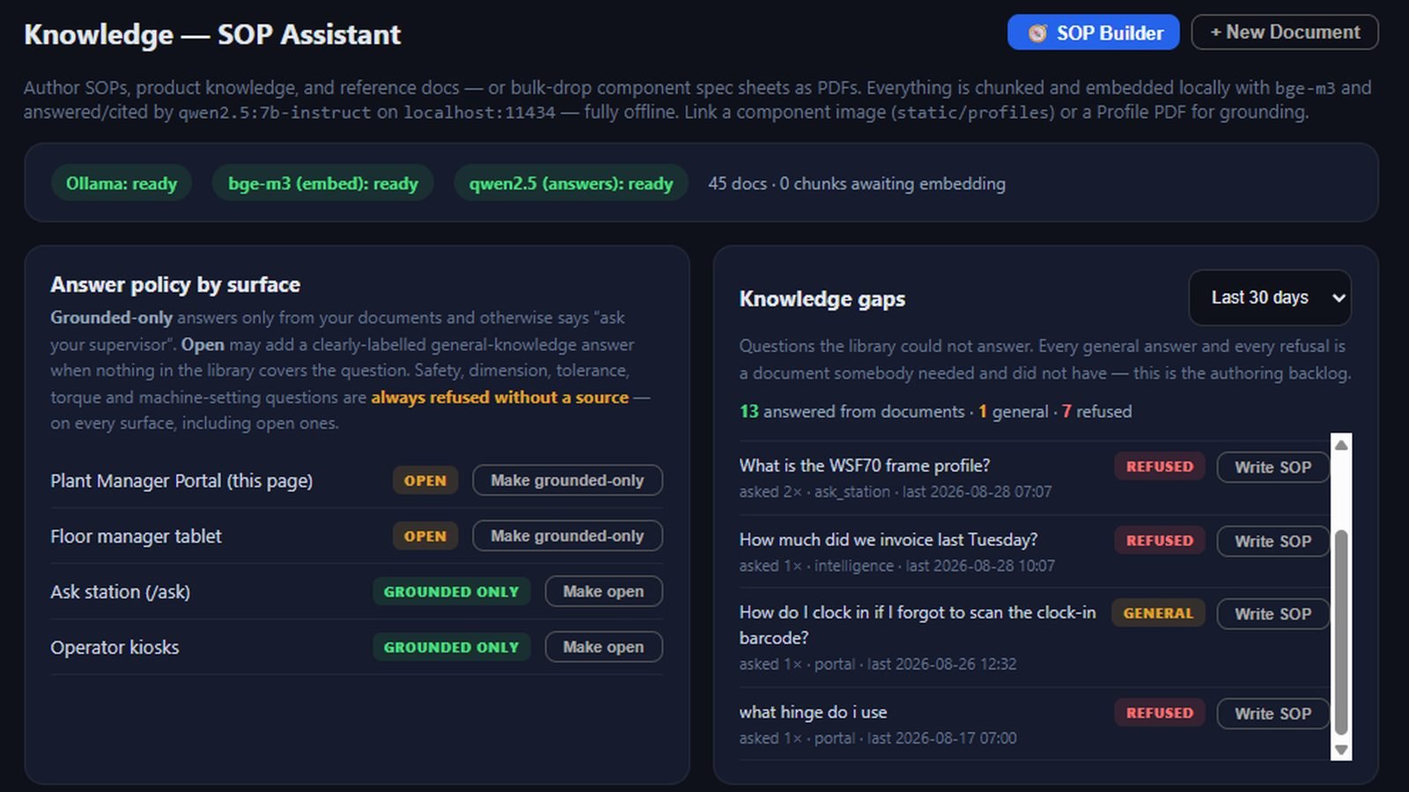Click the Knowledge gaps scrollbar thumb
This screenshot has width=1409, height=792.
pos(1341,632)
